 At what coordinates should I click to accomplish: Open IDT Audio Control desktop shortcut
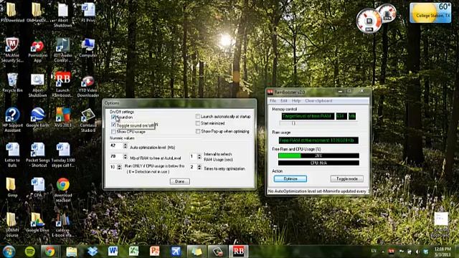[x=62, y=49]
